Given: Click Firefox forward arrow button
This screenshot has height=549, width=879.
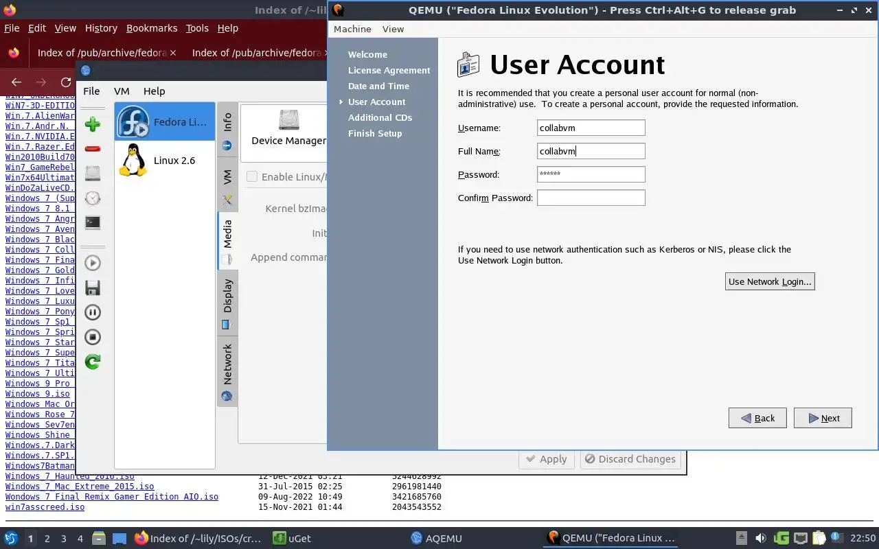Looking at the screenshot, I should click(x=41, y=82).
